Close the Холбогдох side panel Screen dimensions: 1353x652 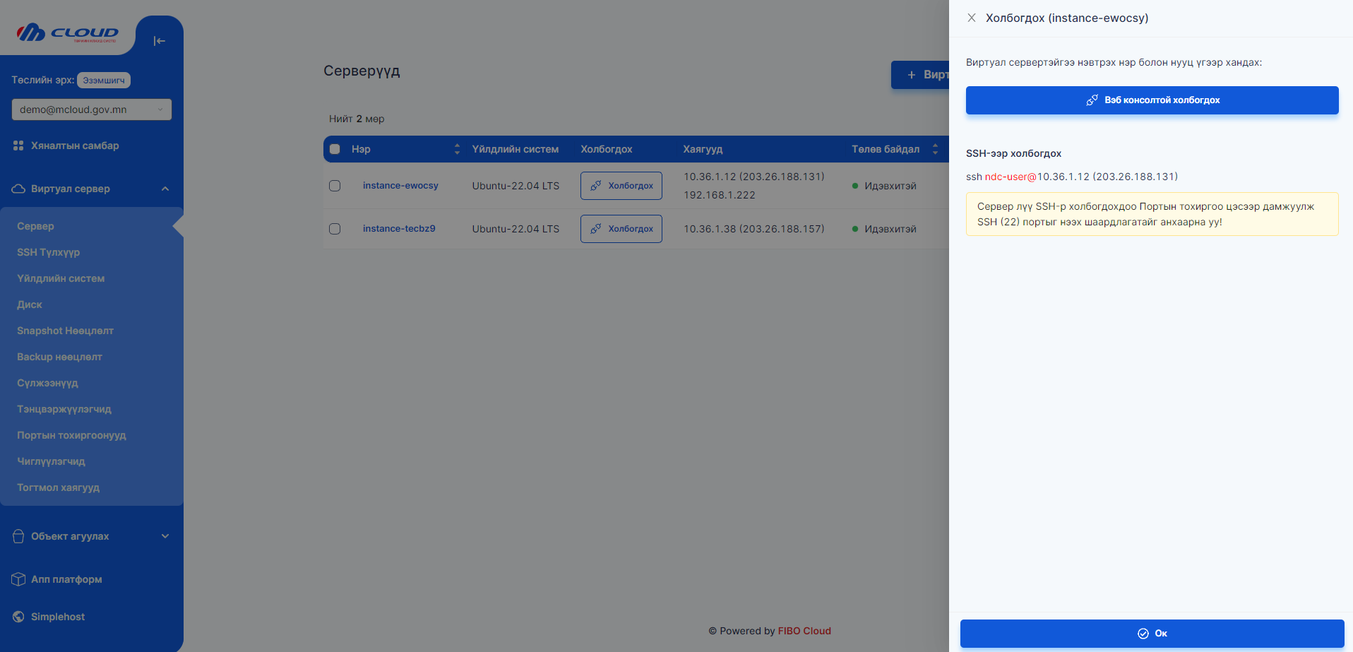[972, 18]
